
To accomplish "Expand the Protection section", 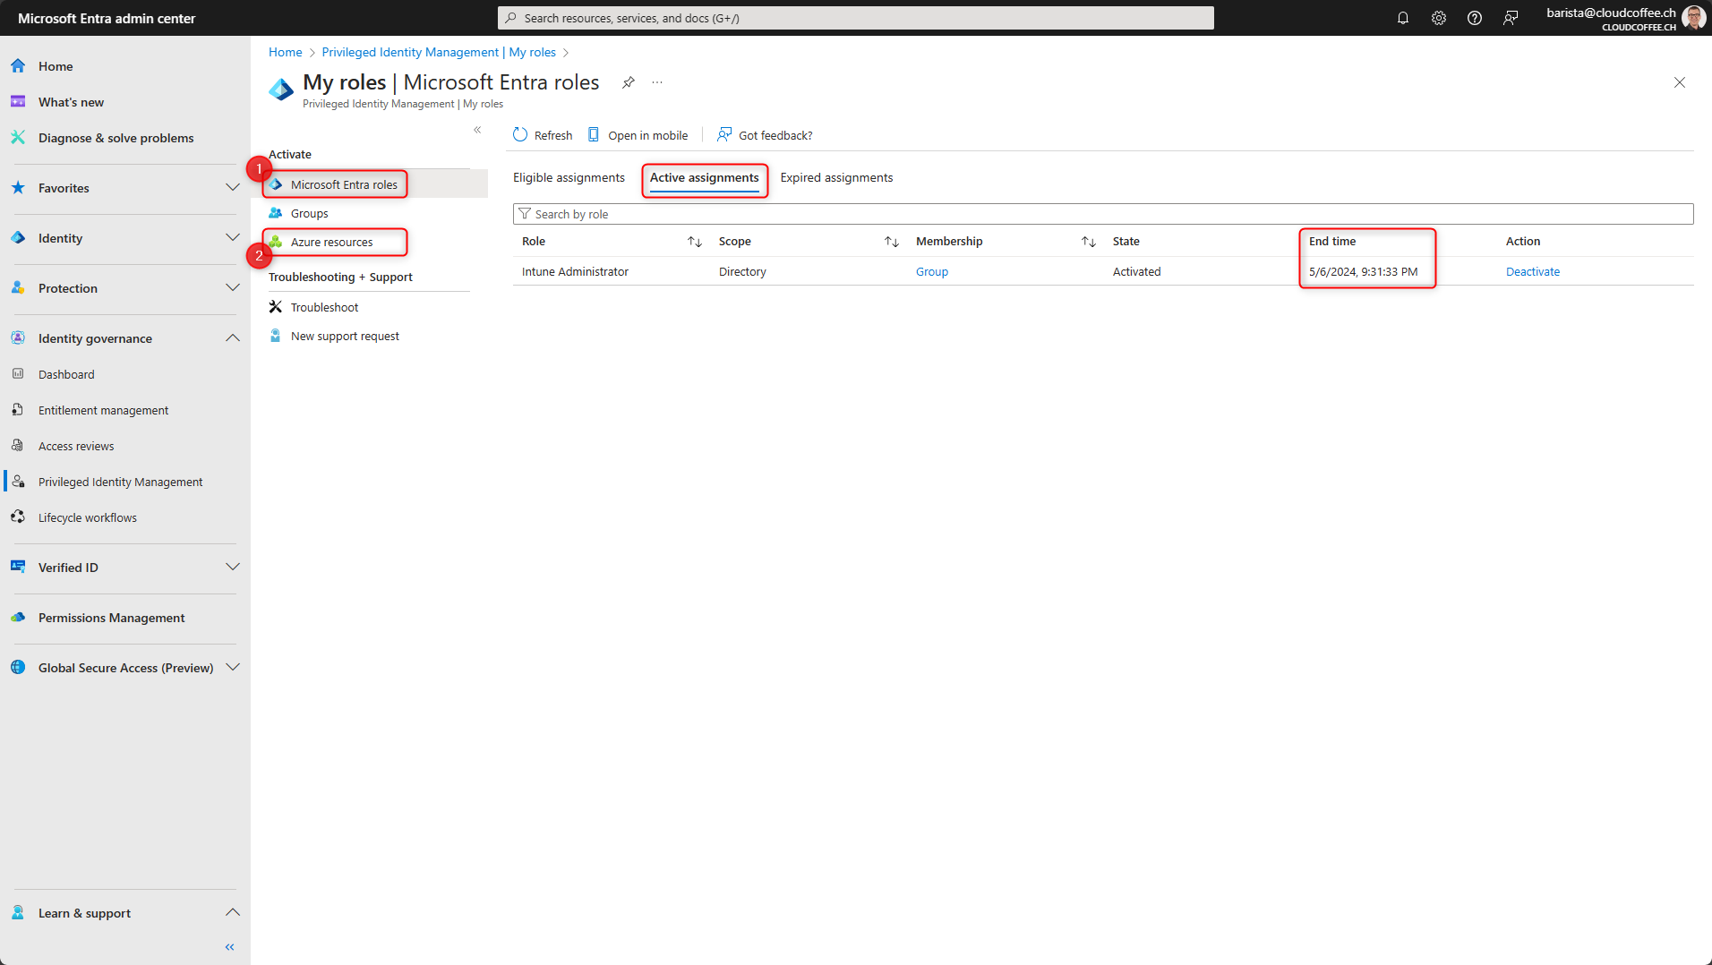I will pos(233,288).
